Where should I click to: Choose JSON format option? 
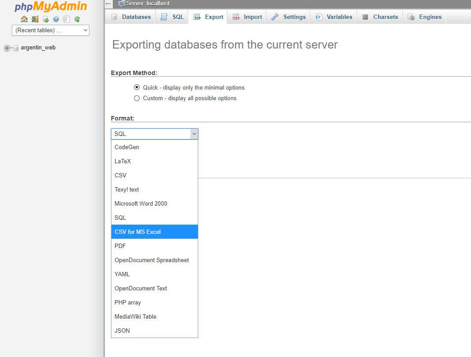(x=154, y=331)
